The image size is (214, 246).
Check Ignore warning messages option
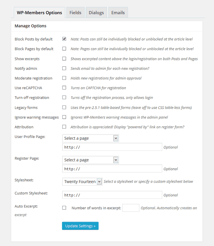64,117
